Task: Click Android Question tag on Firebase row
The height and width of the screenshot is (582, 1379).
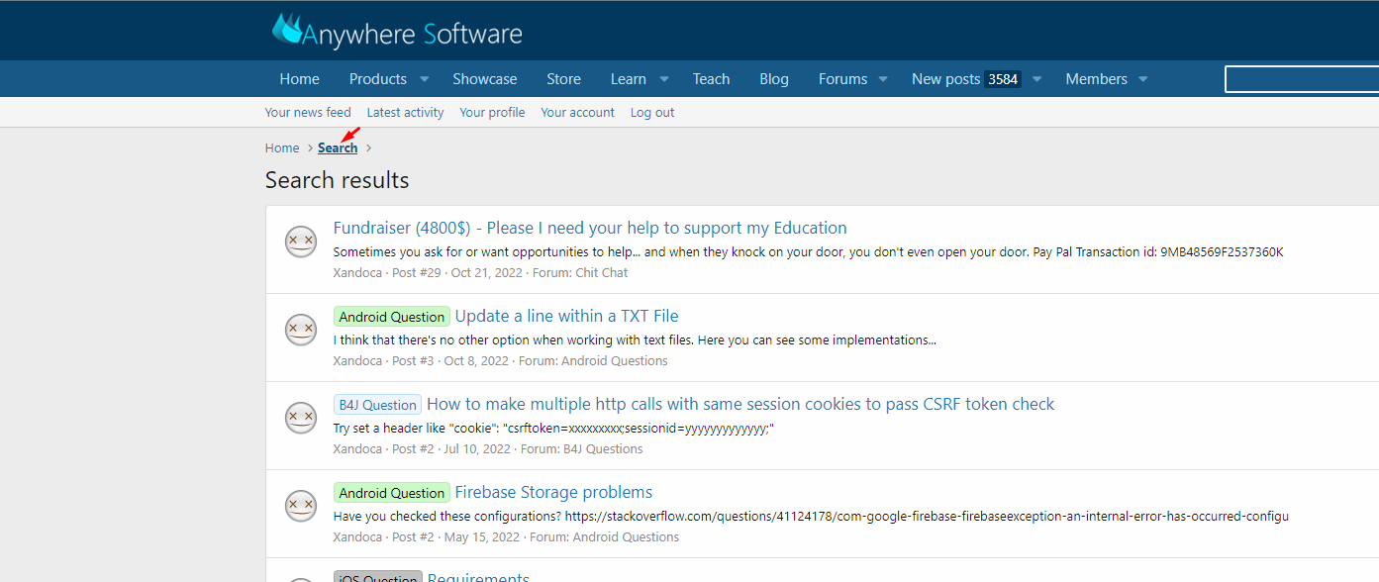Action: pos(392,493)
